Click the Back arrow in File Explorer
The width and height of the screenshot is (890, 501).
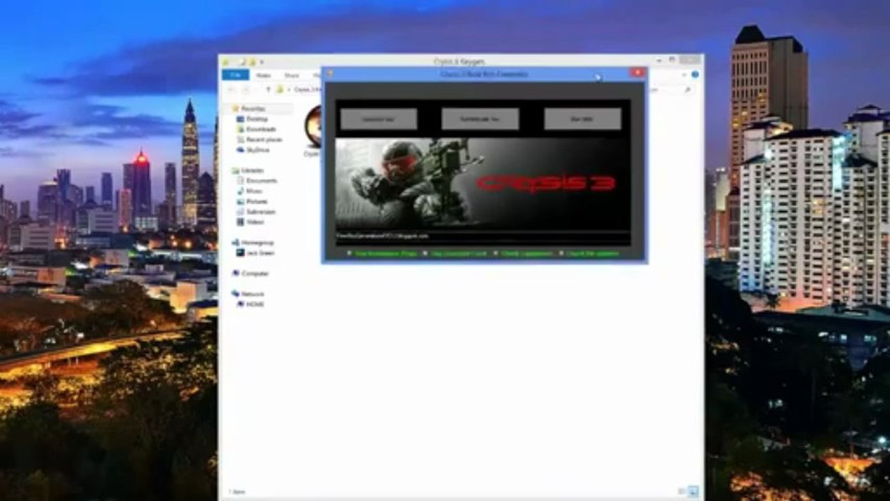coord(231,90)
